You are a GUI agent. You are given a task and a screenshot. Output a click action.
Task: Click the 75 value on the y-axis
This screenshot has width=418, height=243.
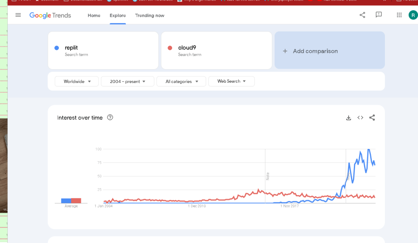(x=99, y=163)
